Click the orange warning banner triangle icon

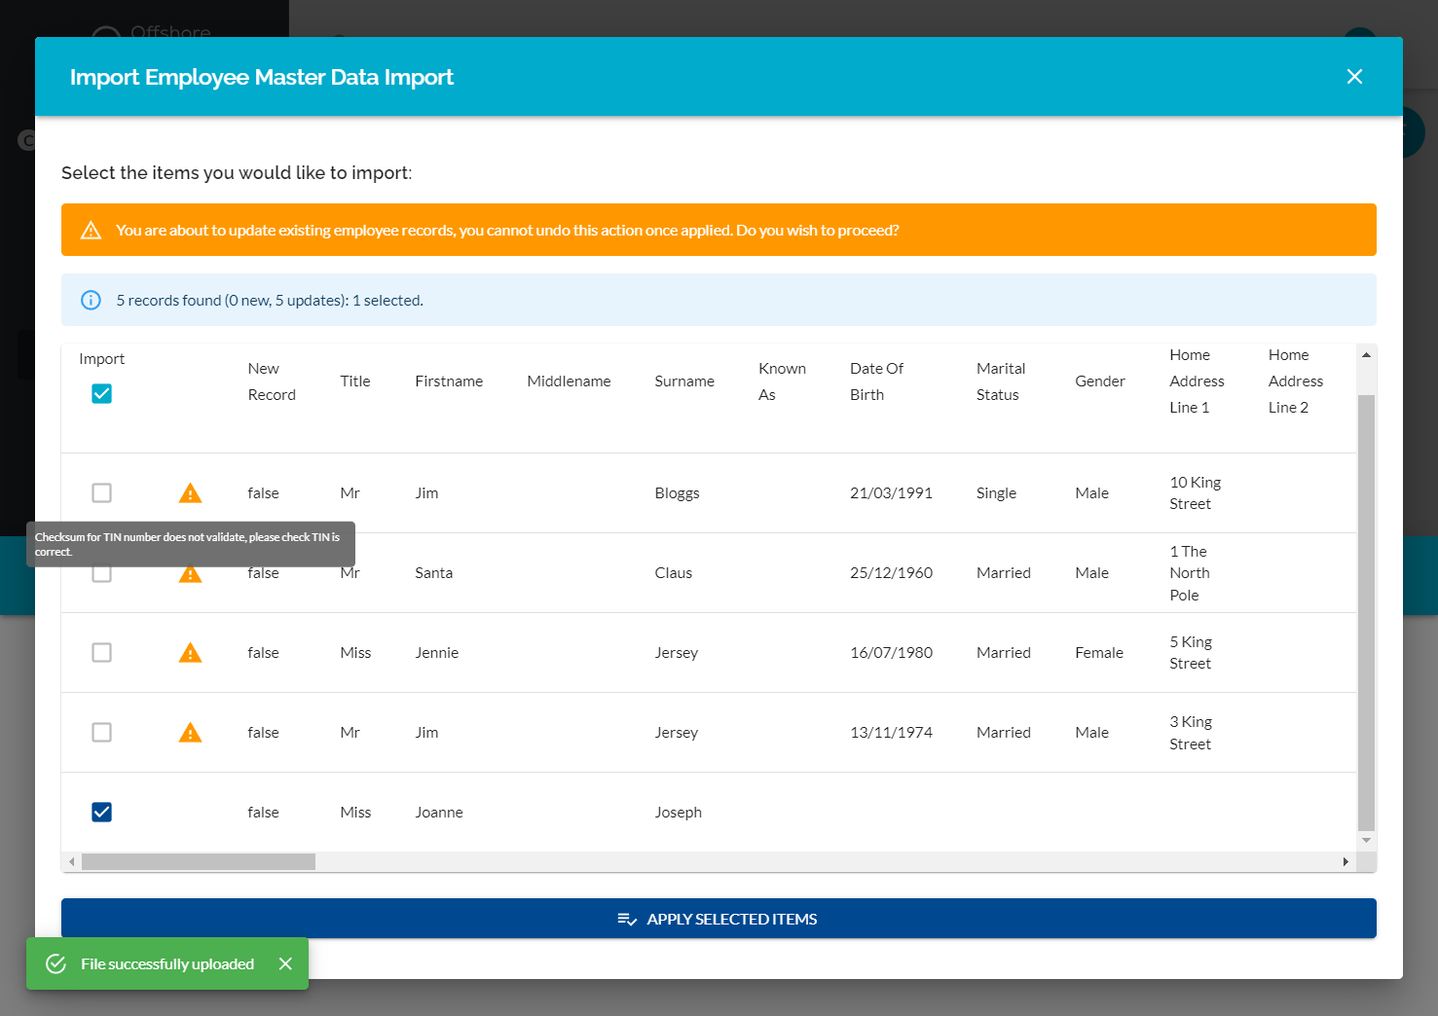(91, 231)
